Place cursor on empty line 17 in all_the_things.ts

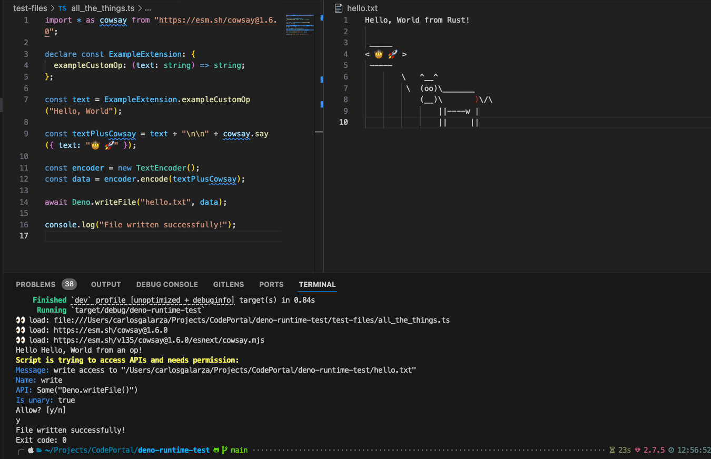tap(163, 236)
